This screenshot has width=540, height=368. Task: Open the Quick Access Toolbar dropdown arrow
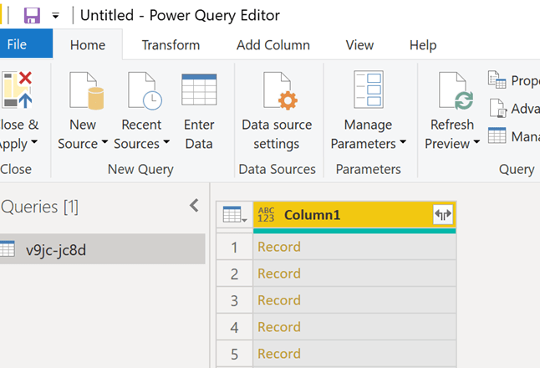tap(56, 16)
